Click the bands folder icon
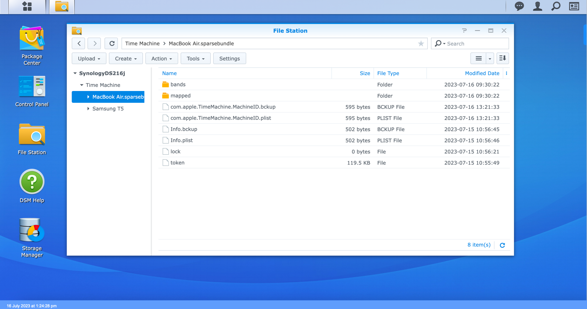587x309 pixels. pyautogui.click(x=166, y=84)
